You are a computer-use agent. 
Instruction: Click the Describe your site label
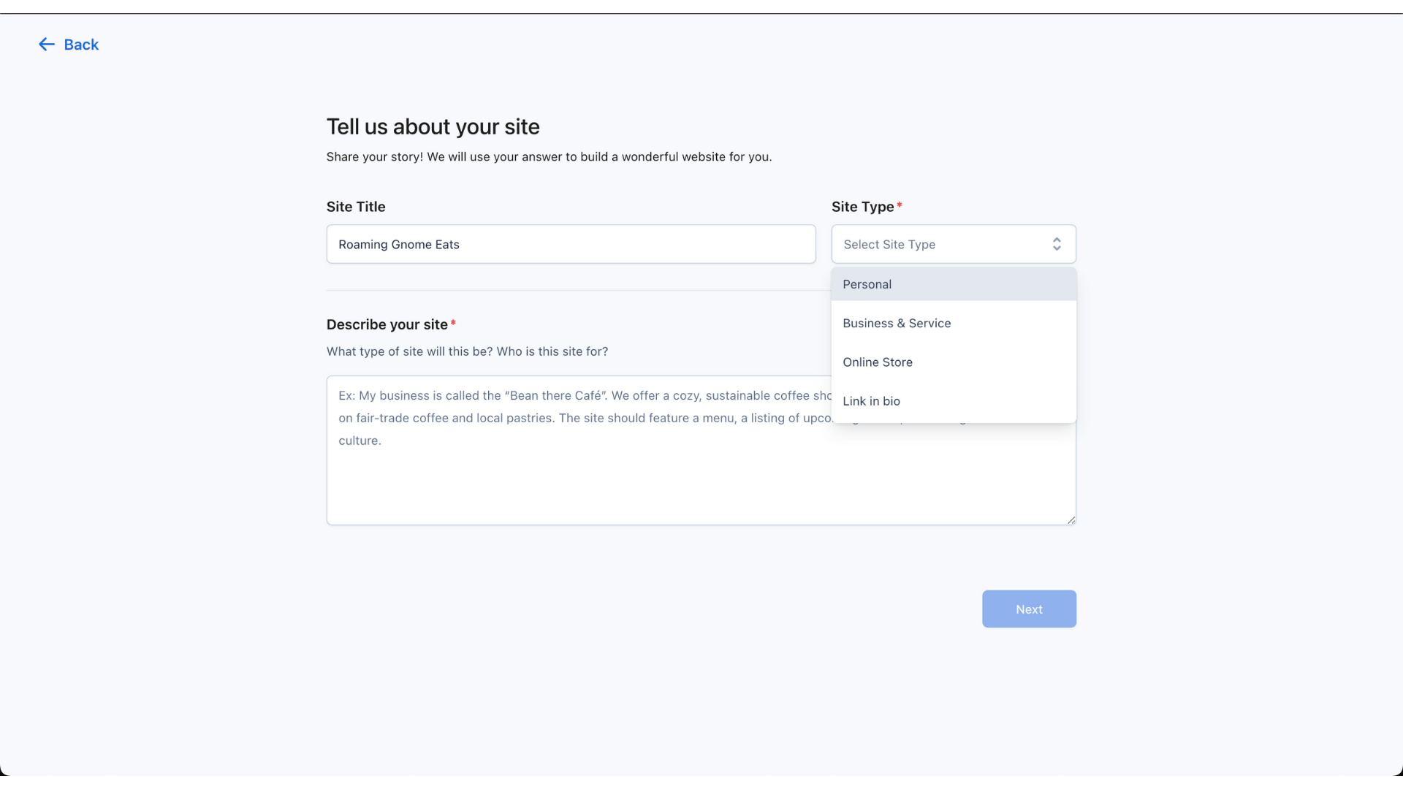pos(387,324)
